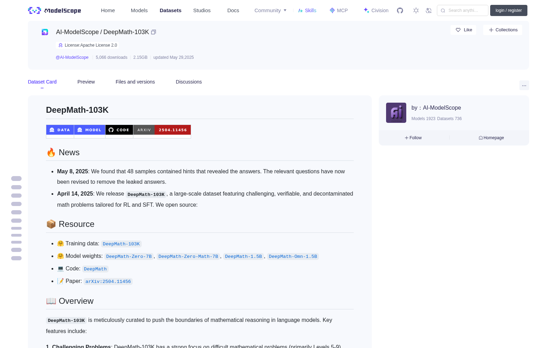This screenshot has height=348, width=557.
Task: Add to Collections with plus button
Action: [503, 30]
